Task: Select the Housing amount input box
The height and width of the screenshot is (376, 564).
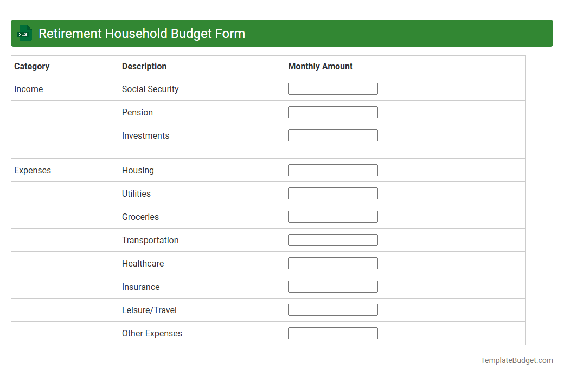Action: [x=332, y=170]
